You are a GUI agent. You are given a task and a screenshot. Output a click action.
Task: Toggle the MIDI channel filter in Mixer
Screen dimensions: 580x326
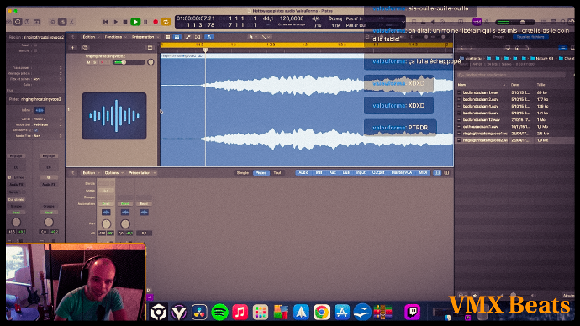[x=423, y=172]
